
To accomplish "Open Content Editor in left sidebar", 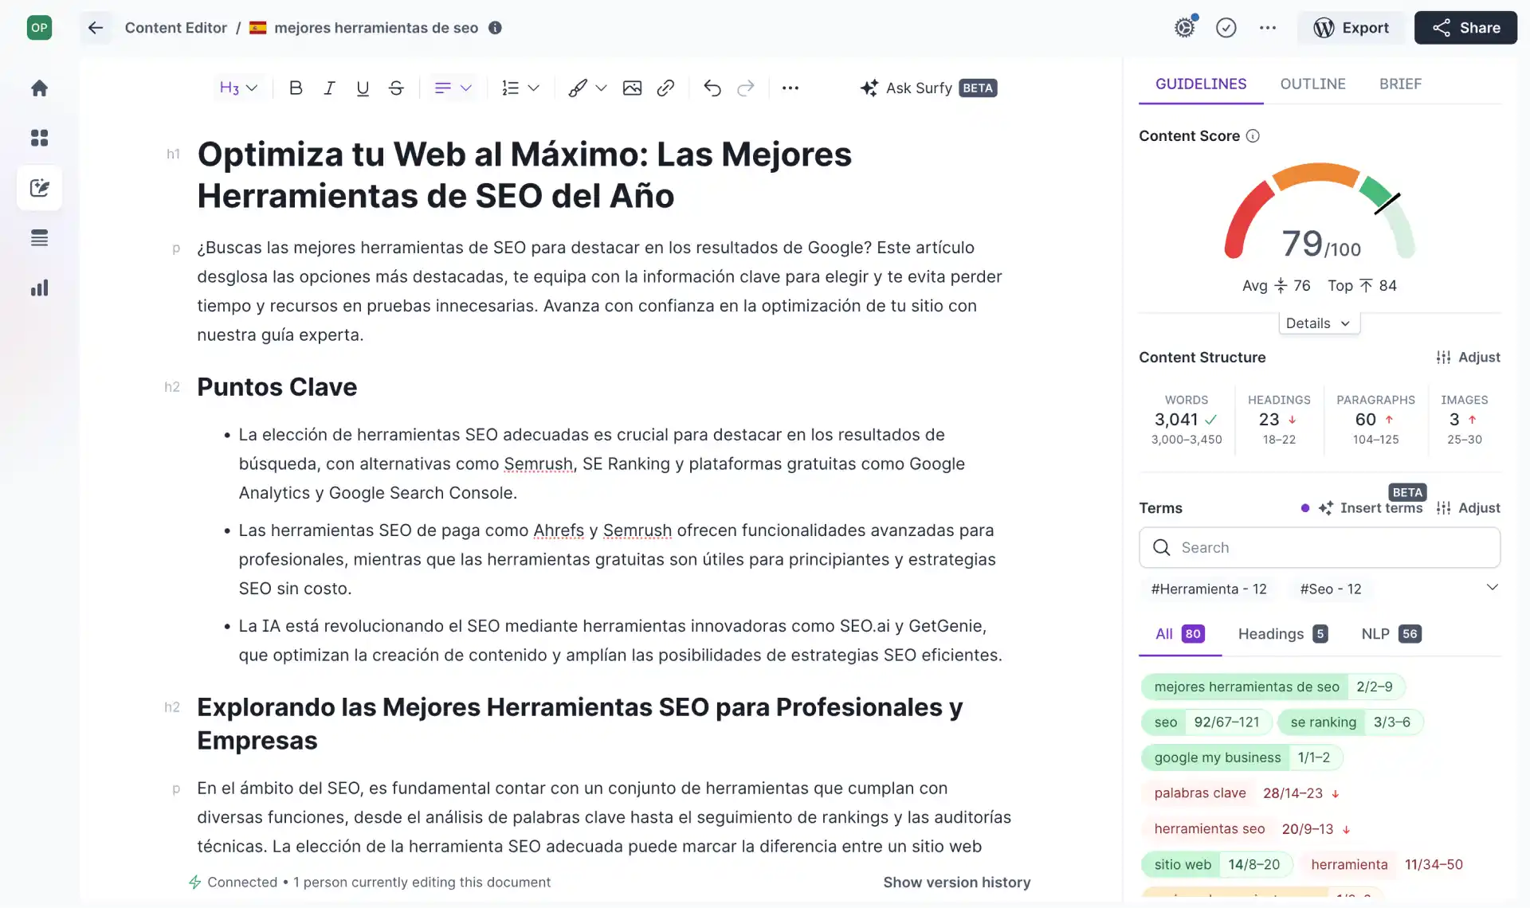I will point(39,188).
